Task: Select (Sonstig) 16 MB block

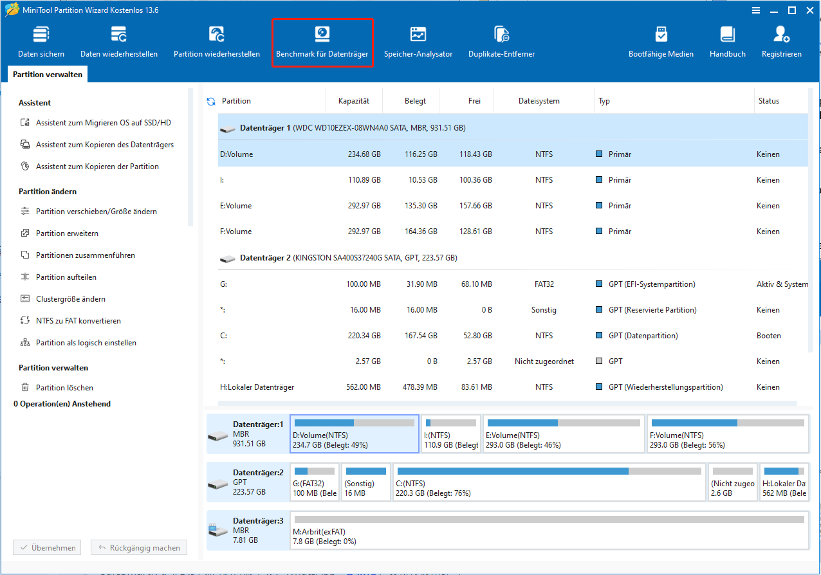Action: [366, 482]
